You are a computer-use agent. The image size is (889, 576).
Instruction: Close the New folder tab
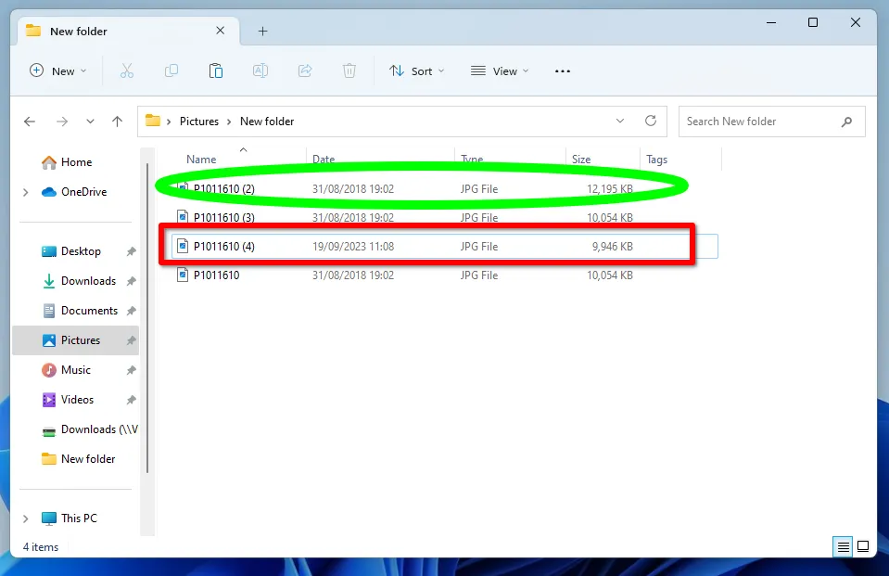point(220,31)
